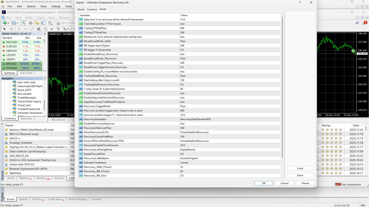
Task: Close the Navigator panel
Action: pos(45,78)
